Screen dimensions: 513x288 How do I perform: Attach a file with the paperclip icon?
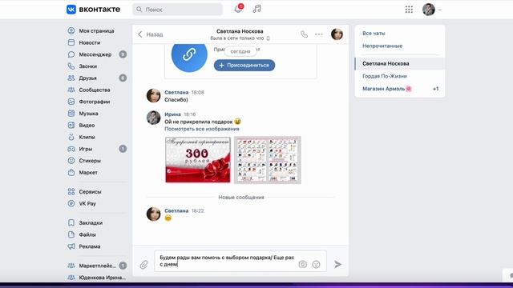tap(143, 264)
